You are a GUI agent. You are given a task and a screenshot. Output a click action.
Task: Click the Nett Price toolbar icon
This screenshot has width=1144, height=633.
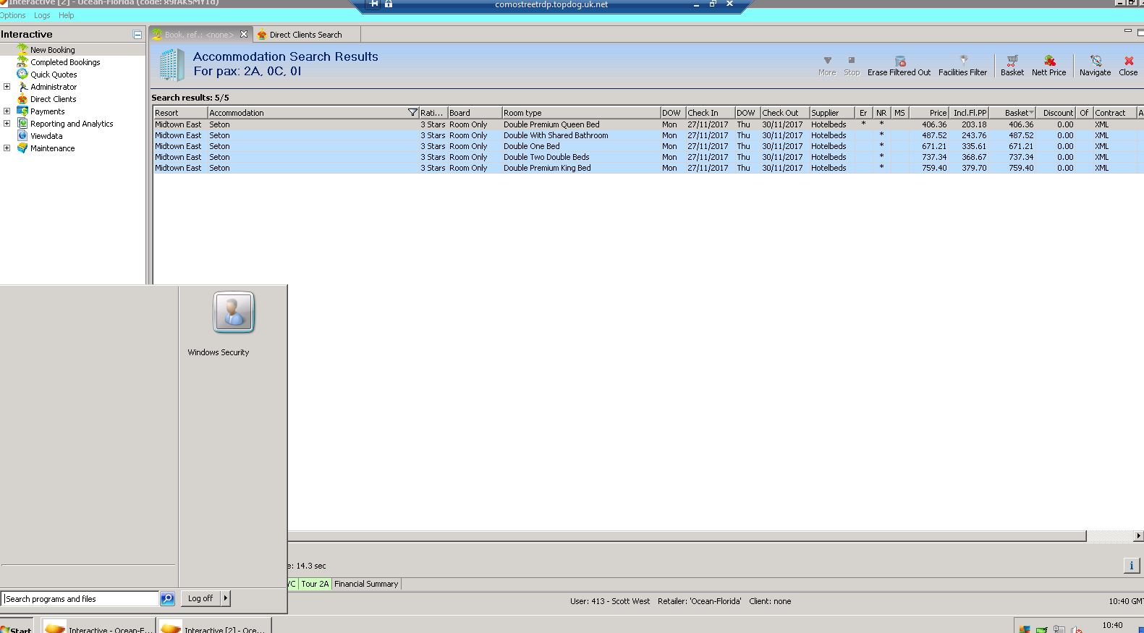[1049, 61]
